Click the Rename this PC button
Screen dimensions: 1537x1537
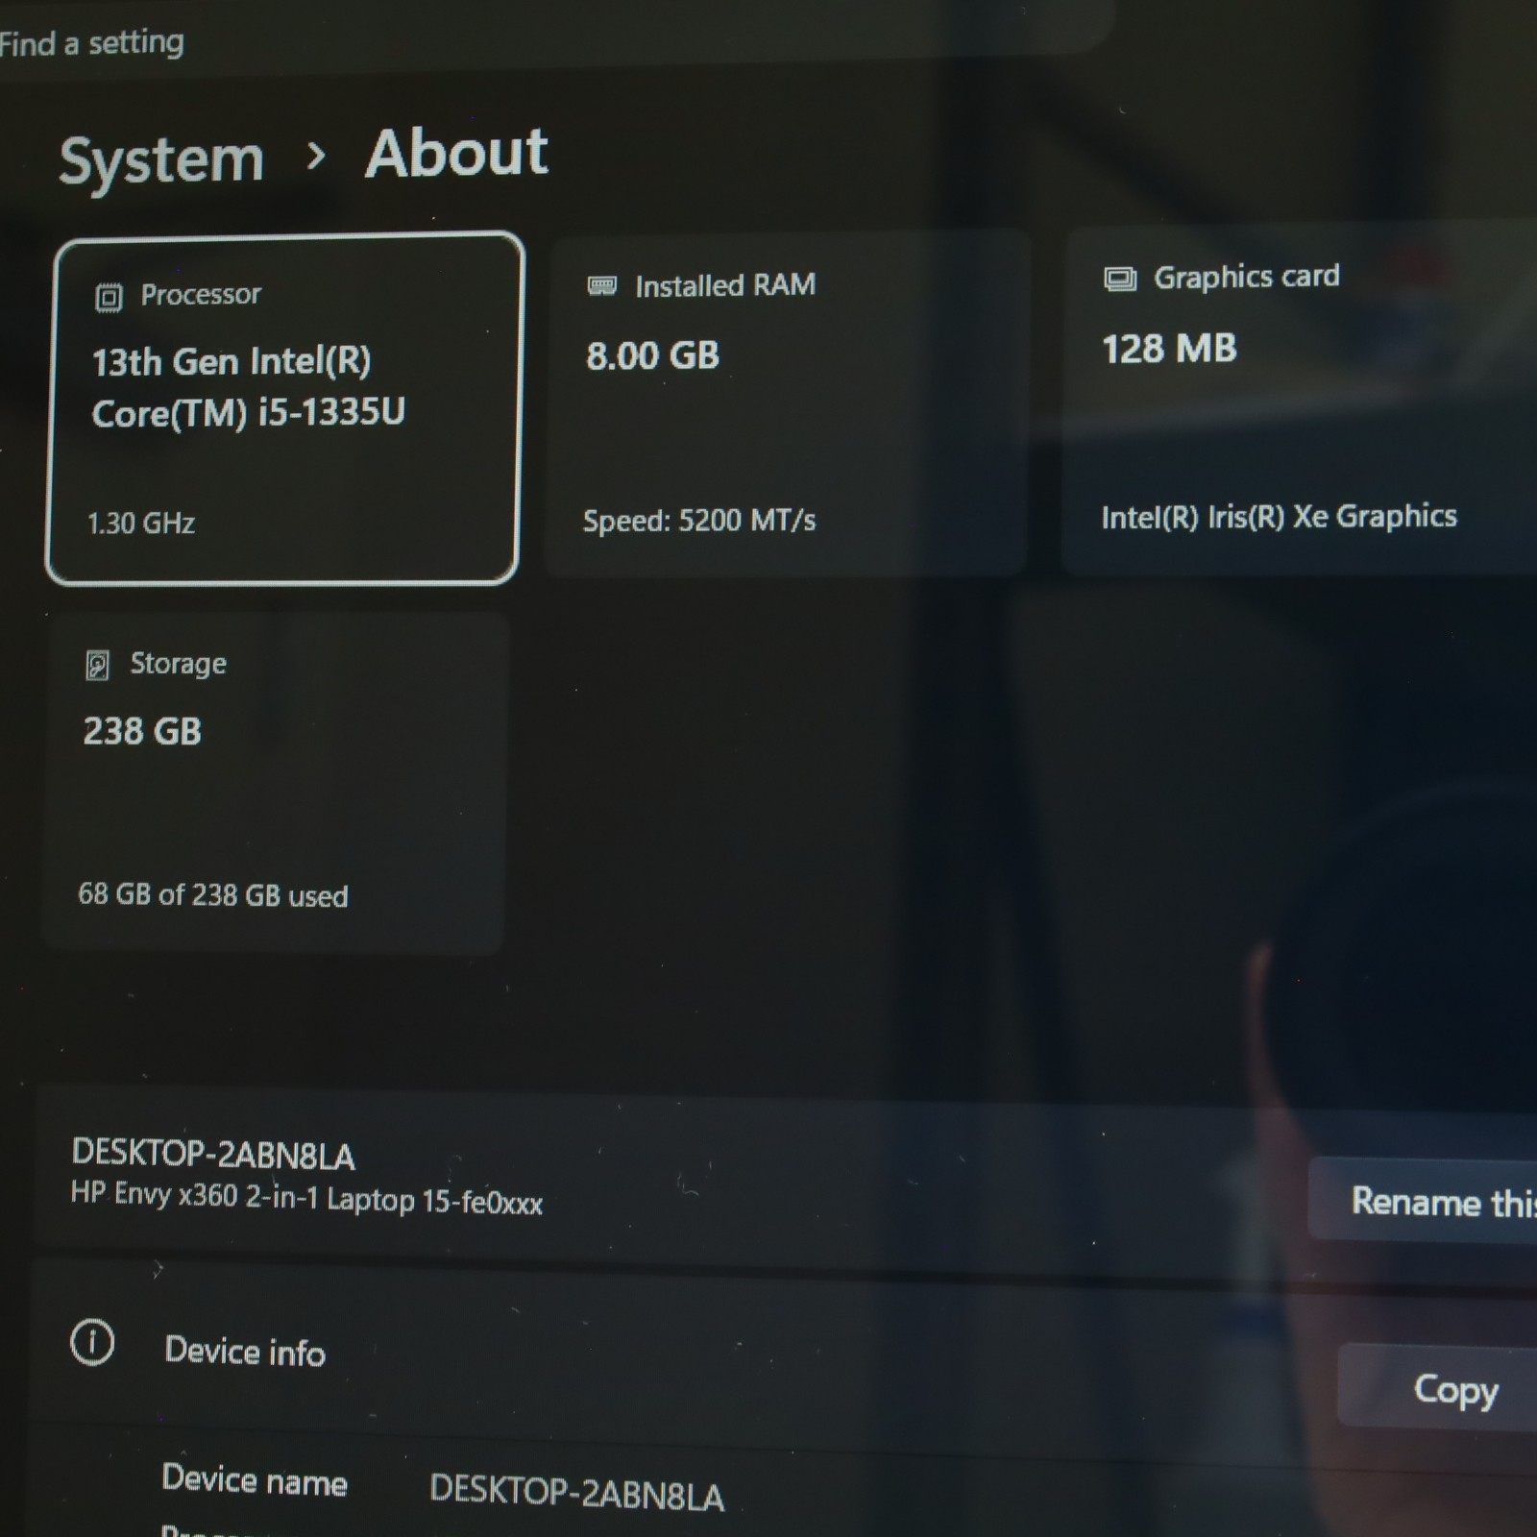point(1424,1201)
